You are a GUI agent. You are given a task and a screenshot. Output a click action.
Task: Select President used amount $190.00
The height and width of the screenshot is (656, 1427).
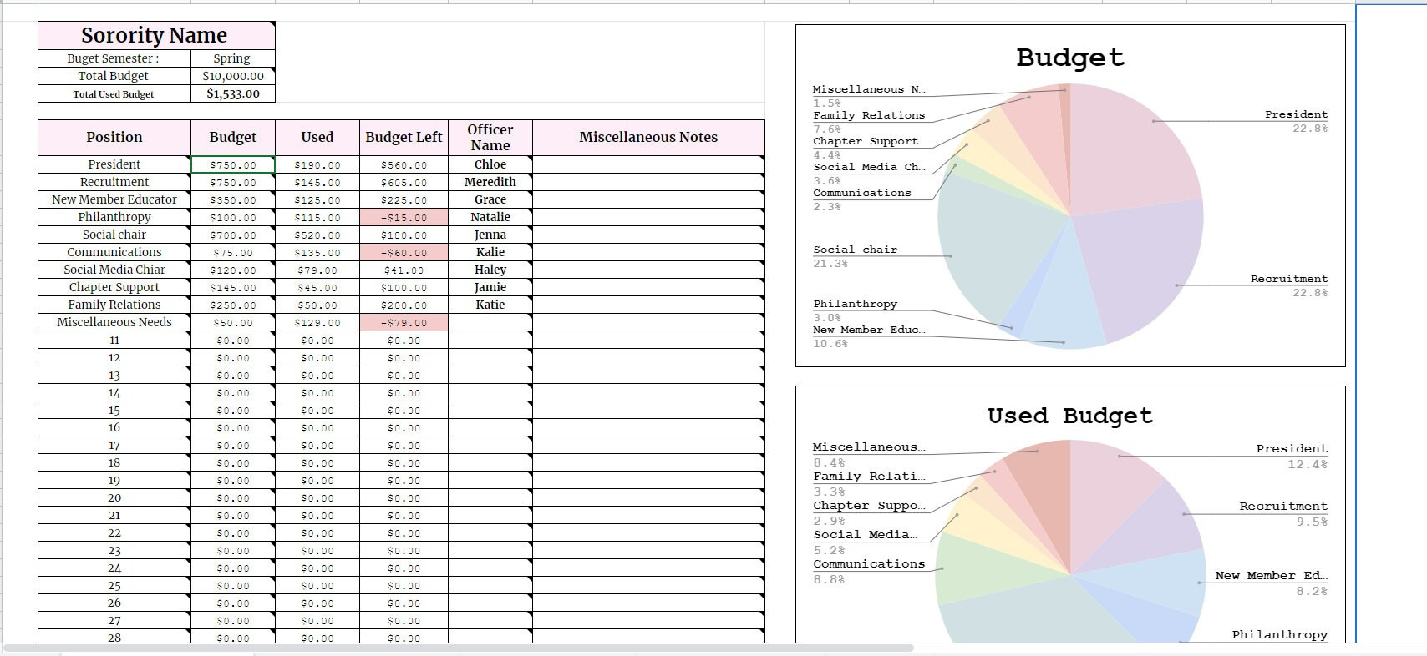pos(317,165)
